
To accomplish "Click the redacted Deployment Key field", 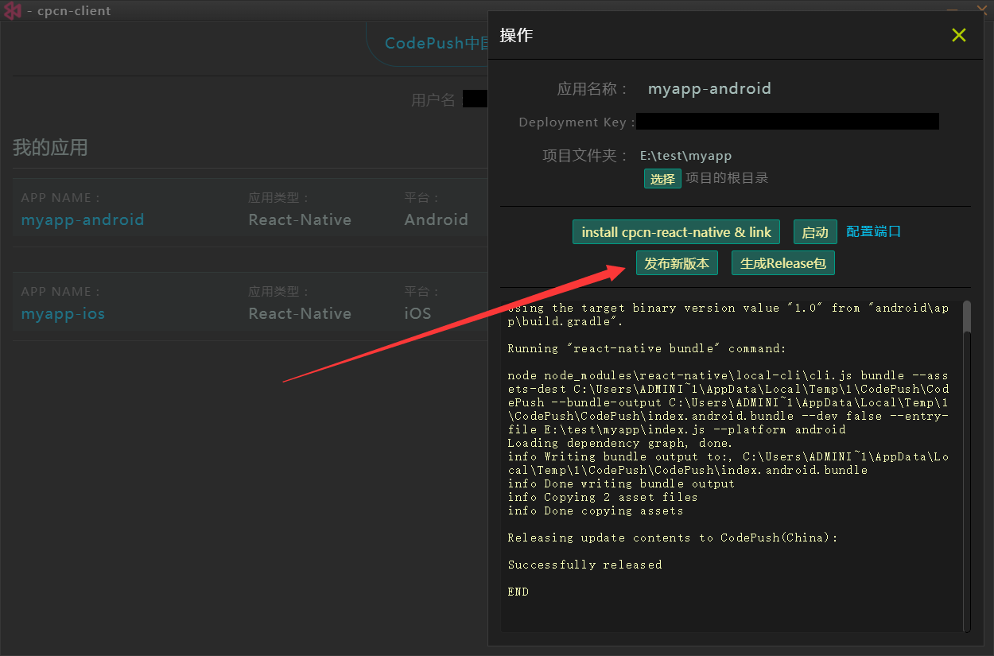I will click(x=787, y=122).
